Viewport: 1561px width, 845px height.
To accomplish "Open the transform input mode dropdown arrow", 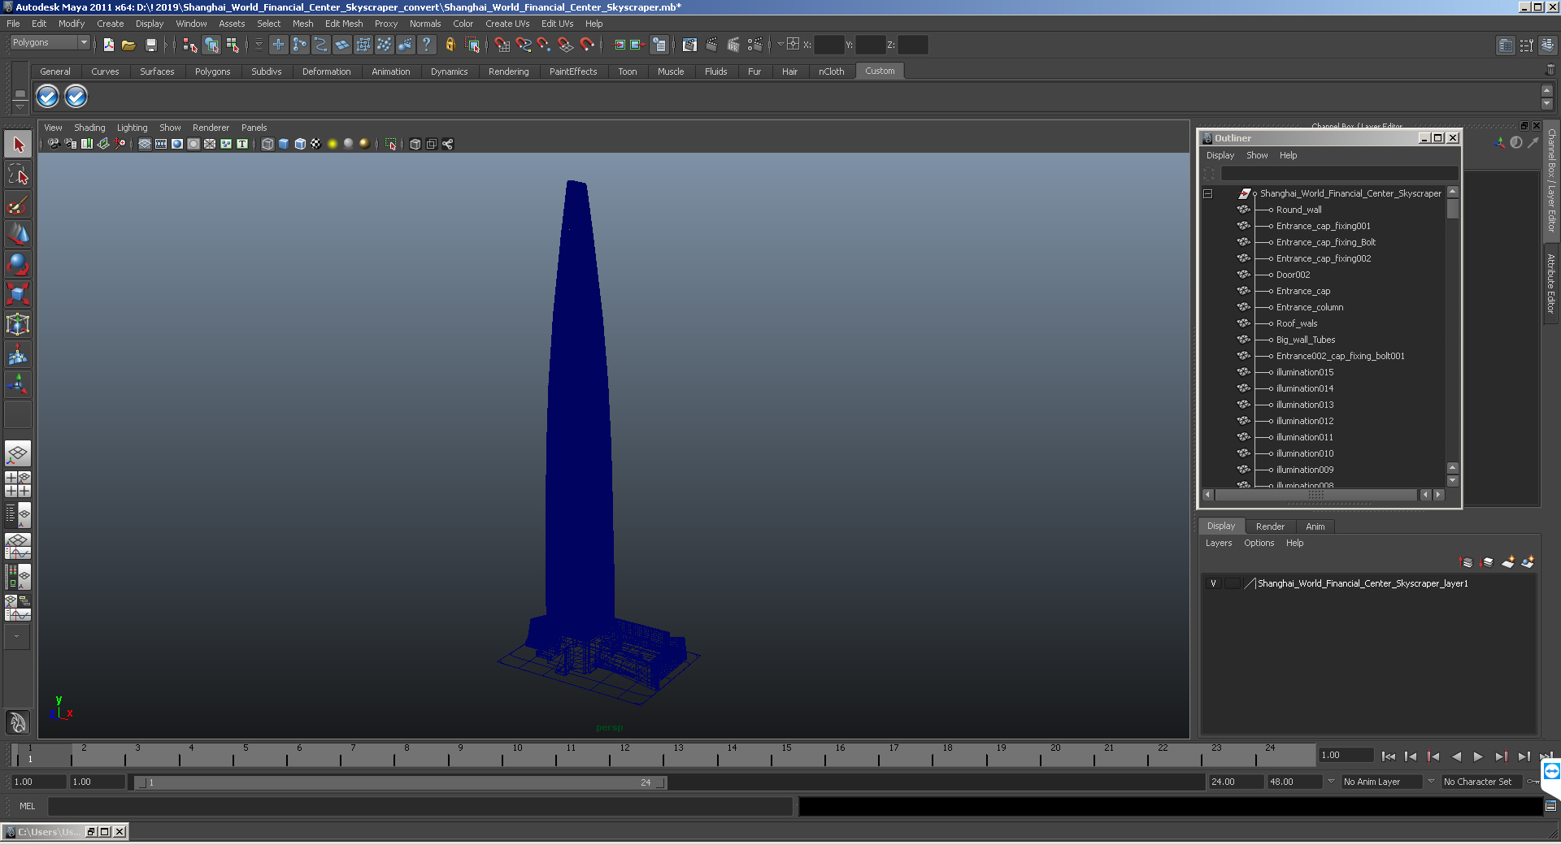I will [780, 45].
